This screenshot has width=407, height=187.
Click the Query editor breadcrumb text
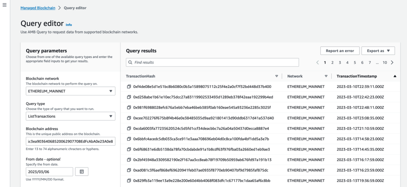(x=75, y=8)
